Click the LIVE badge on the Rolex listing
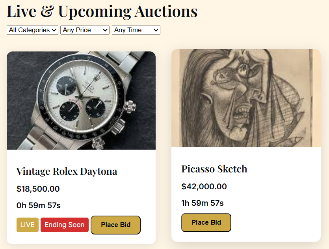 pyautogui.click(x=27, y=225)
